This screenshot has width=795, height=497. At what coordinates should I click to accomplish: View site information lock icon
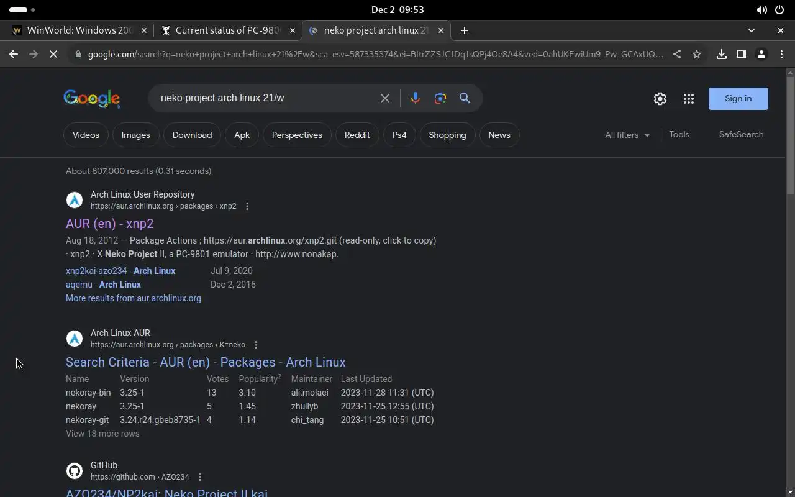[x=78, y=54]
